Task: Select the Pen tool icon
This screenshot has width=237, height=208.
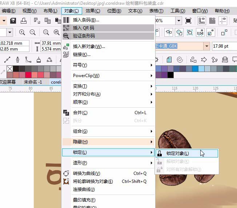Action: point(18,60)
